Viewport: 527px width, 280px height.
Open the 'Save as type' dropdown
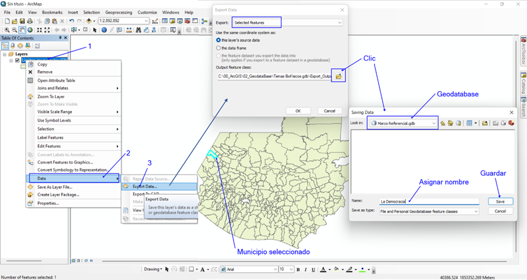coord(476,211)
